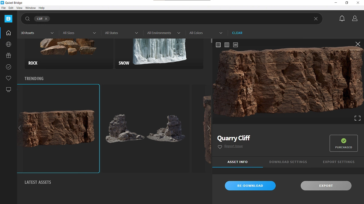Open the SNOW category card
Image resolution: width=364 pixels, height=204 pixels.
pos(159,53)
